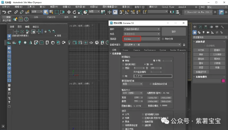Switch to the Performance tab
Image resolution: width=228 pixels, height=130 pixels.
point(150,50)
